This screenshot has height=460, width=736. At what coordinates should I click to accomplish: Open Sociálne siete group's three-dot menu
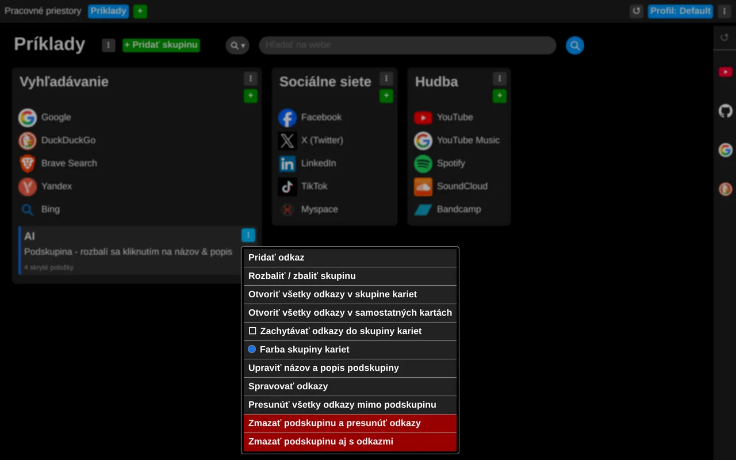386,79
